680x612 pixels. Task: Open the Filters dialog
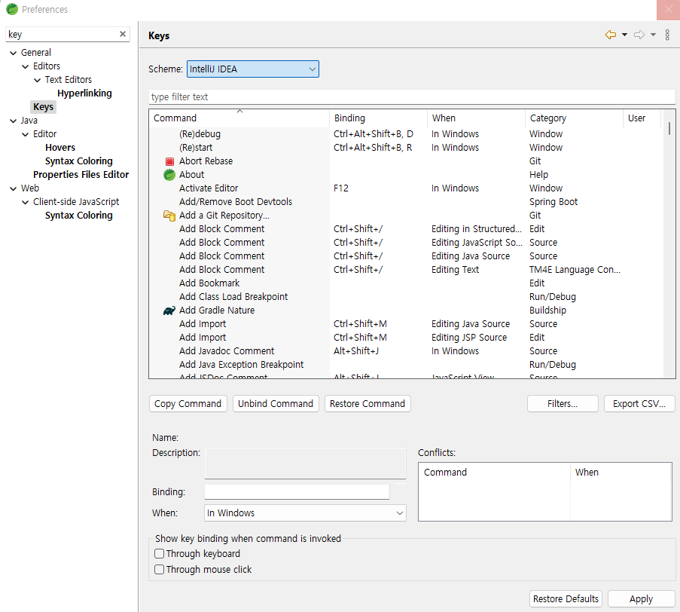click(563, 404)
